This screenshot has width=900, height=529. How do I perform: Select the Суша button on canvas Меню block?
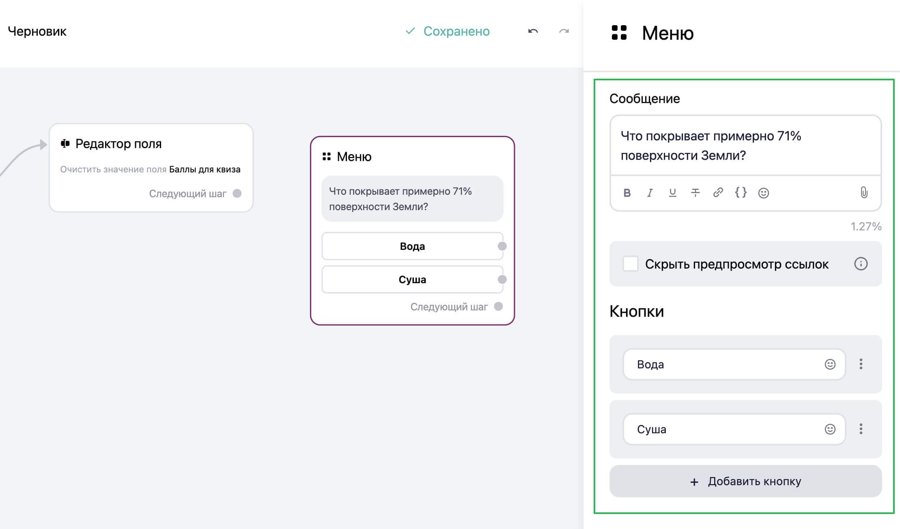click(412, 280)
